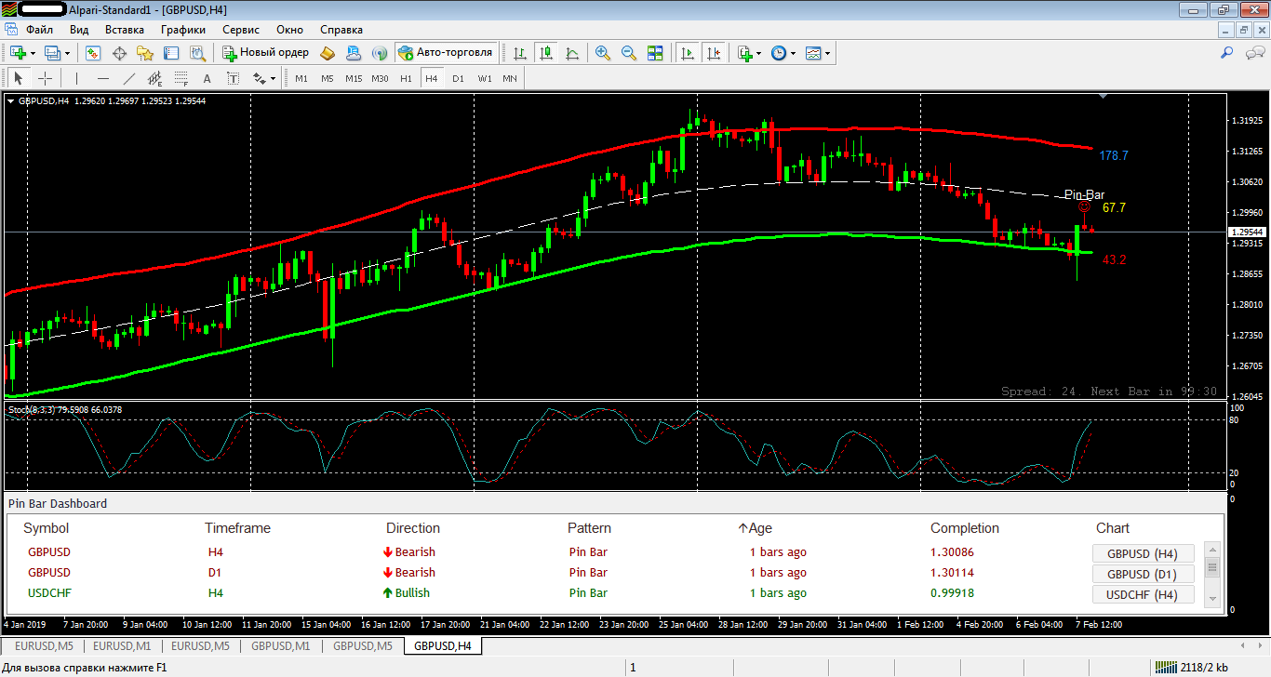This screenshot has width=1271, height=677.
Task: Expand the New Chart dropdown arrow
Action: (33, 53)
